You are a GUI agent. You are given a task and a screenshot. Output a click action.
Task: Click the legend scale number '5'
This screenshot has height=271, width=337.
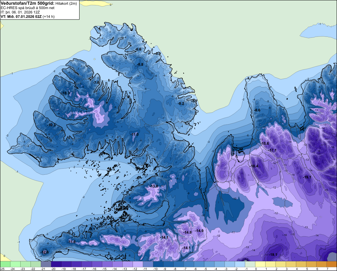tap(307, 269)
